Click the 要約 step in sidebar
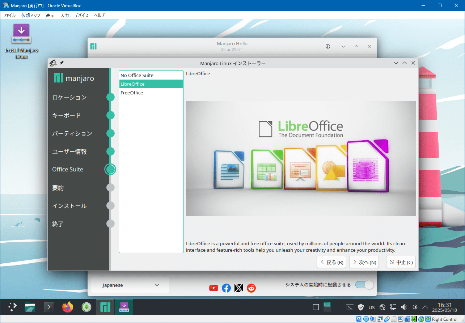The image size is (465, 323). 58,188
